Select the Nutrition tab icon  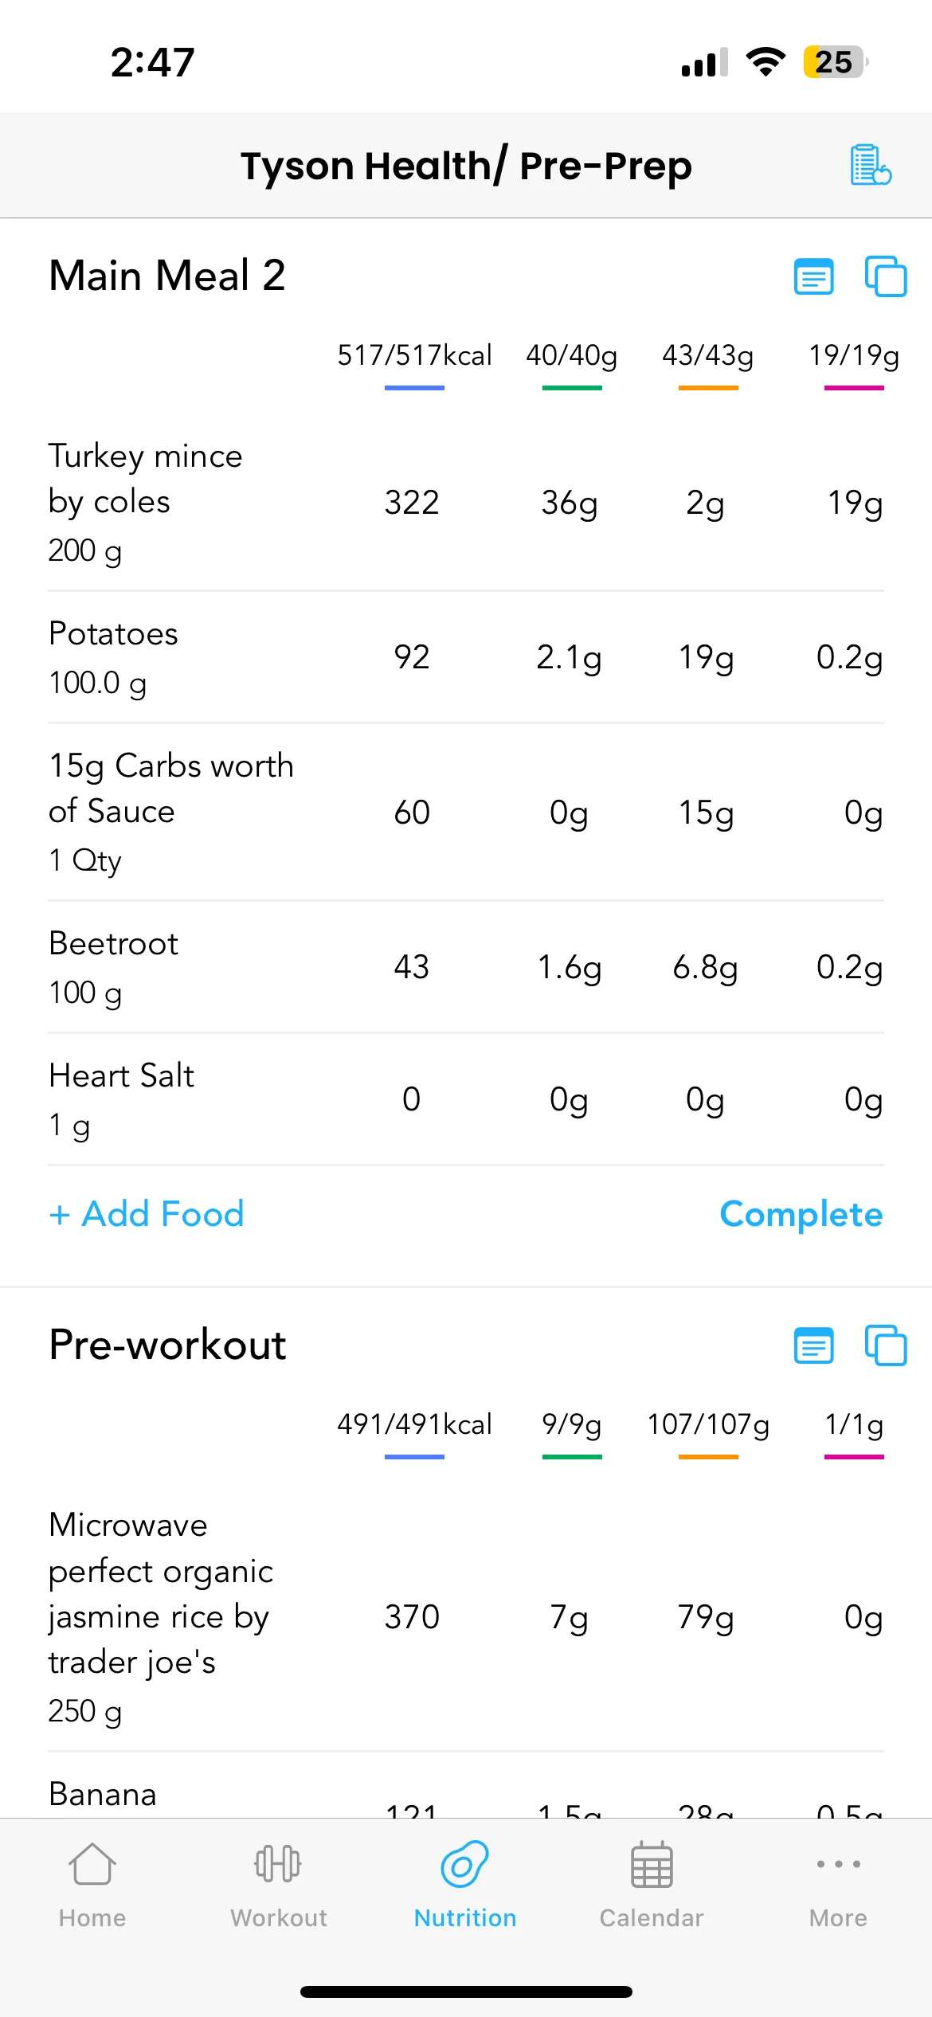tap(465, 1866)
